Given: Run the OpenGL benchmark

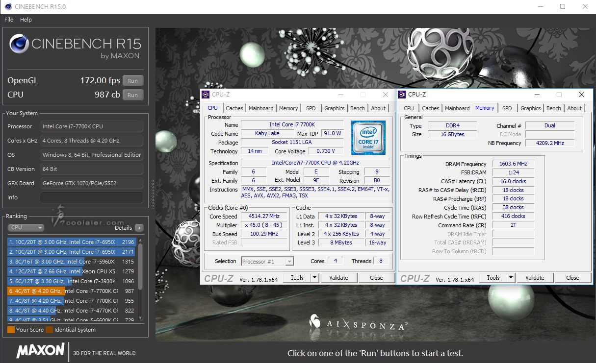Looking at the screenshot, I should pyautogui.click(x=133, y=81).
